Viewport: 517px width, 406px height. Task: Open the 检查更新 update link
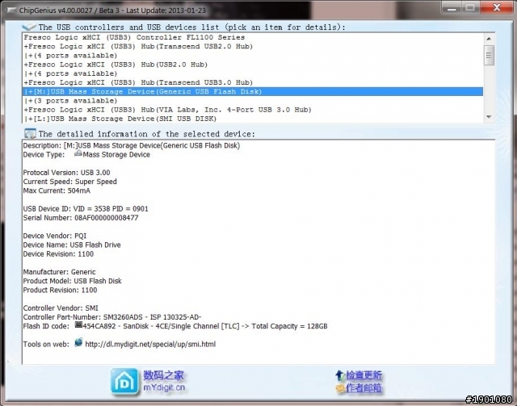point(364,375)
